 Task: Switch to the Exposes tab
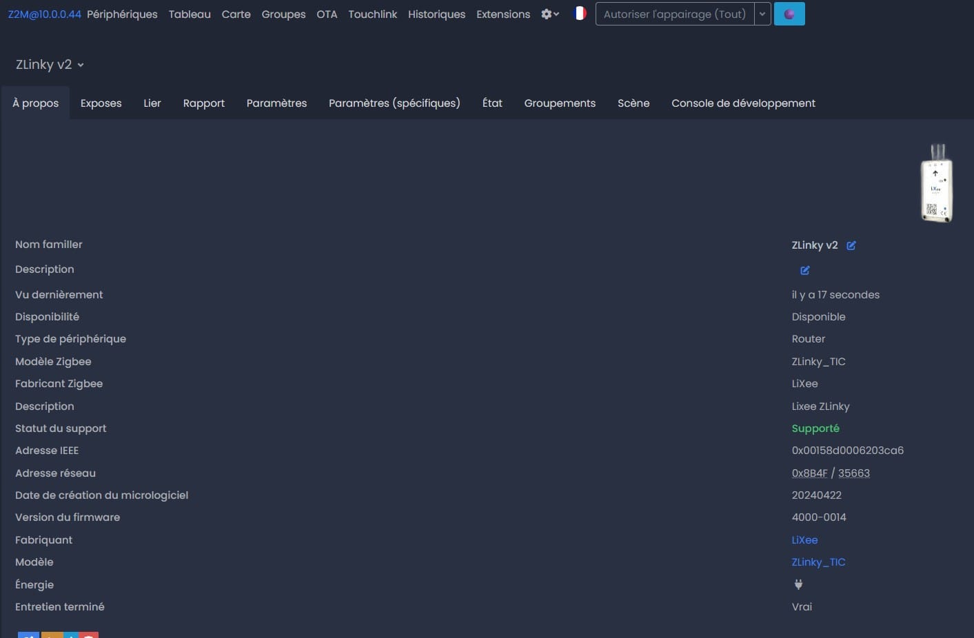tap(101, 103)
